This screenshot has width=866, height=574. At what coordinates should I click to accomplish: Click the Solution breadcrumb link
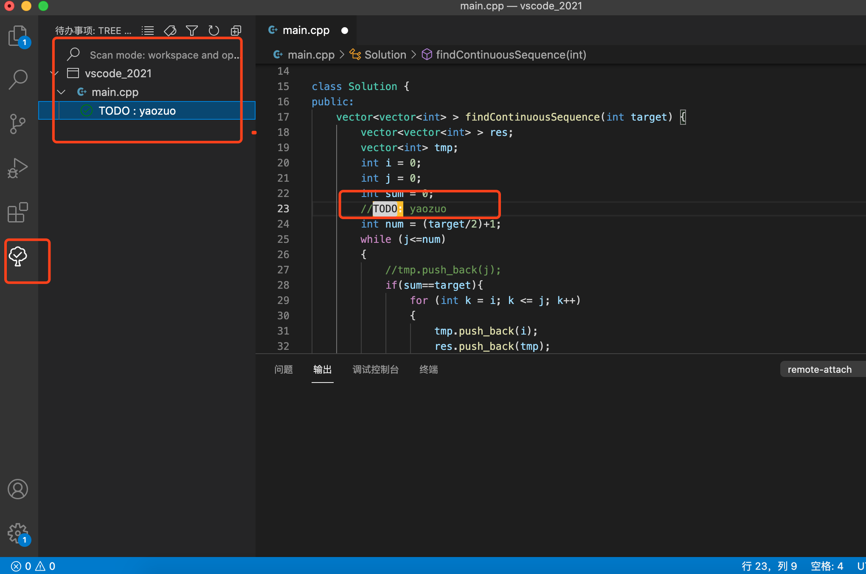click(385, 55)
